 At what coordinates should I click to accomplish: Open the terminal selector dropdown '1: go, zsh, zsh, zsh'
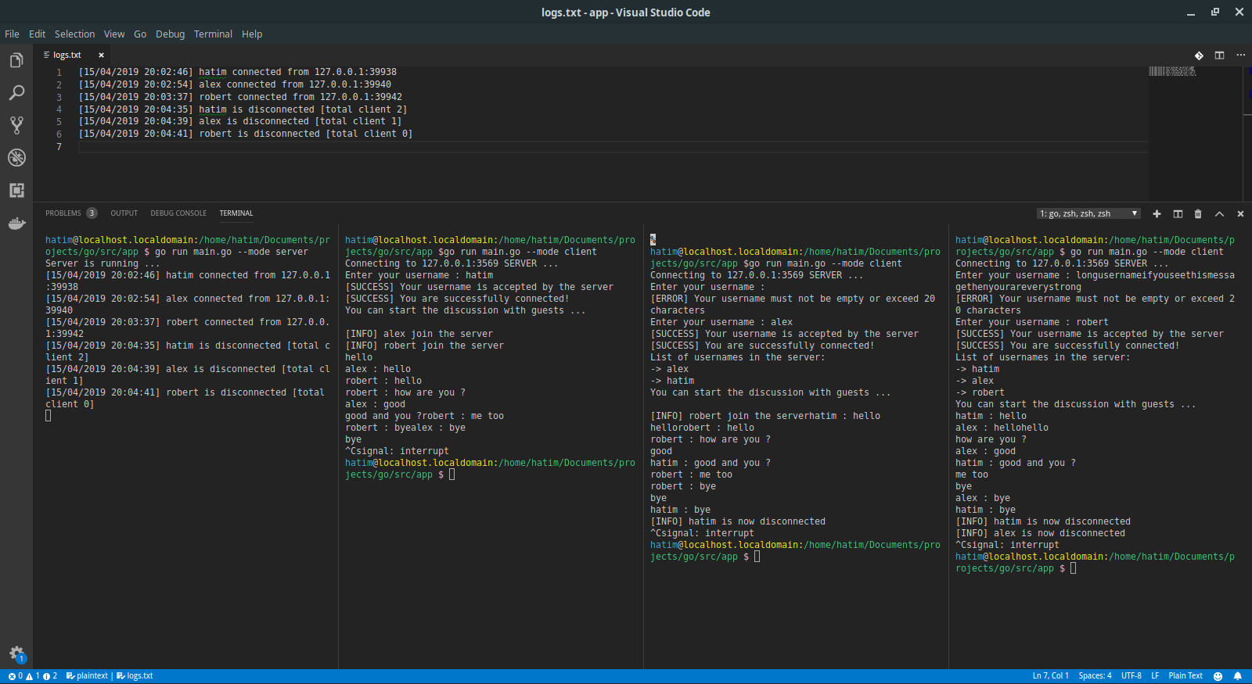pos(1088,213)
